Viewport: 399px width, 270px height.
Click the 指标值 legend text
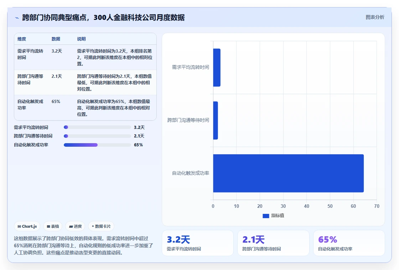pos(278,216)
